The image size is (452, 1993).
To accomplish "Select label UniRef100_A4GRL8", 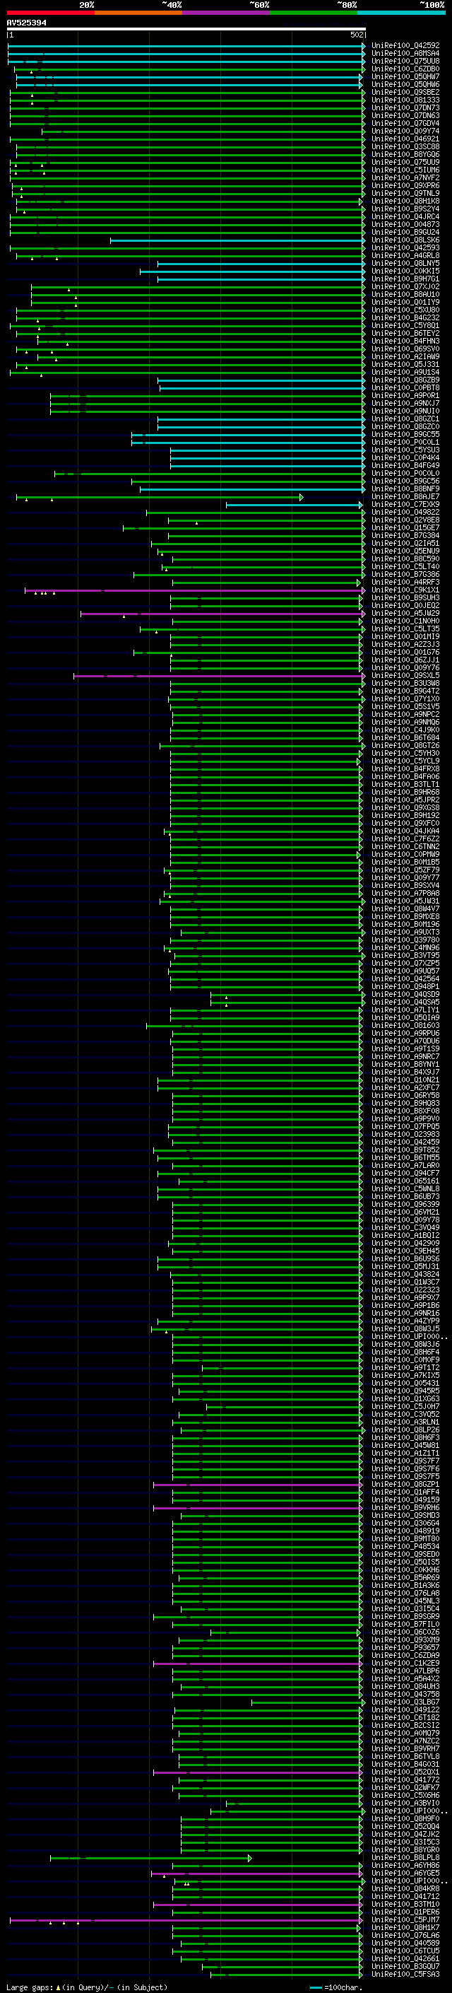I will point(405,255).
